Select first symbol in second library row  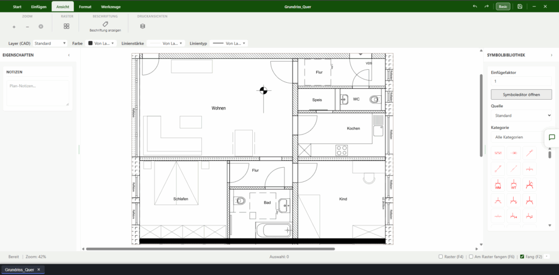tap(498, 169)
